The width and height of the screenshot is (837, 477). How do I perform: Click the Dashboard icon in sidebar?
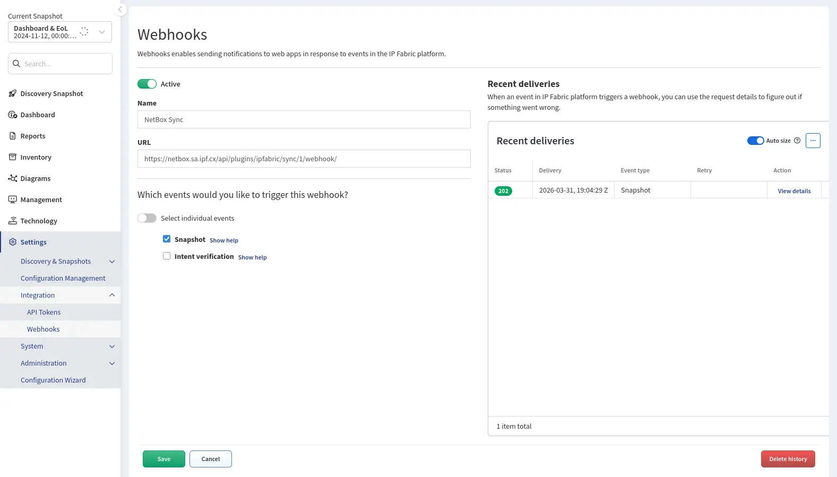click(13, 115)
